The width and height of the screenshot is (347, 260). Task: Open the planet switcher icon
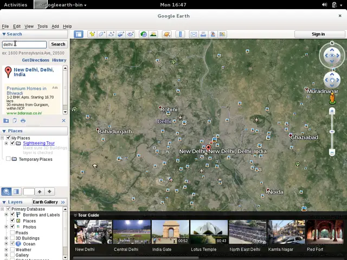coord(166,34)
